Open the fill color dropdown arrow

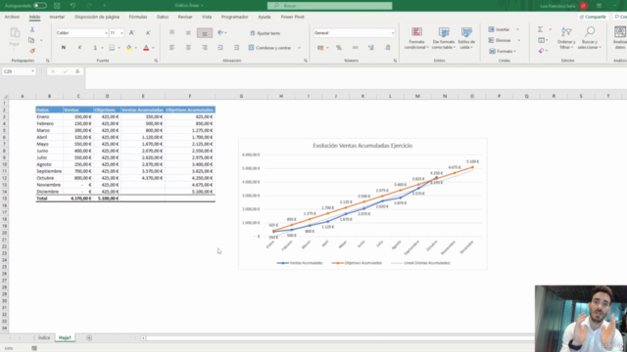(x=136, y=48)
